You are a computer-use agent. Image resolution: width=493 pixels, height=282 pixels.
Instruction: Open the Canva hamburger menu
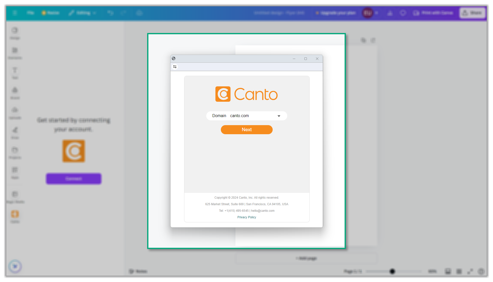(15, 13)
